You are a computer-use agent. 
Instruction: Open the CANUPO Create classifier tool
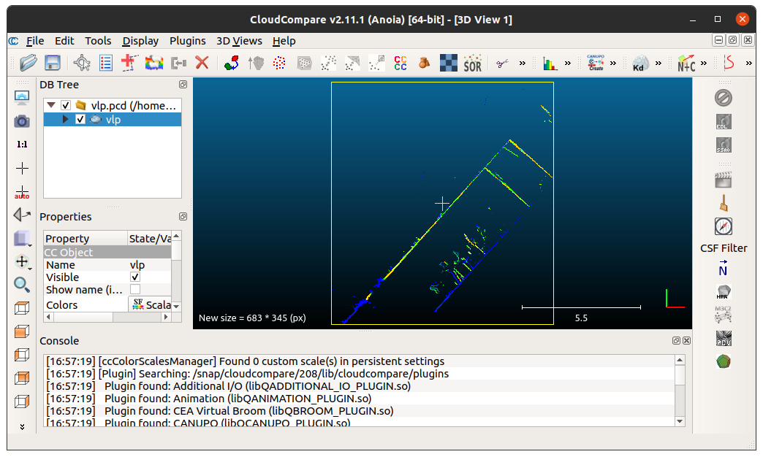(596, 64)
